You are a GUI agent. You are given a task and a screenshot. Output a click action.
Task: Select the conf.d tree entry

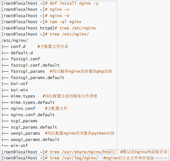point(18,47)
